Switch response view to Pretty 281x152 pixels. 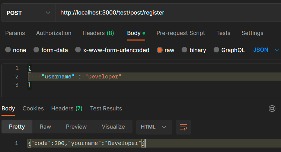click(17, 127)
